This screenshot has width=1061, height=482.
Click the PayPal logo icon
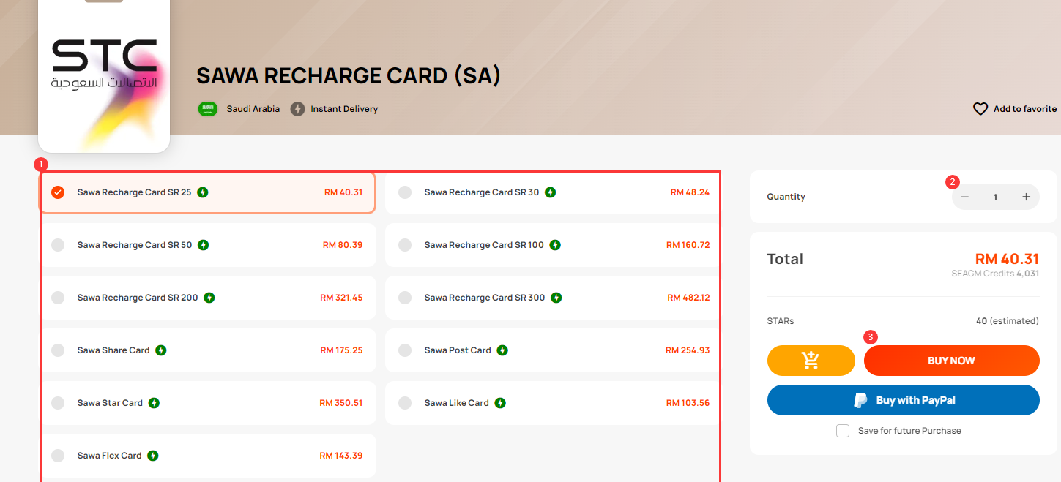(861, 400)
